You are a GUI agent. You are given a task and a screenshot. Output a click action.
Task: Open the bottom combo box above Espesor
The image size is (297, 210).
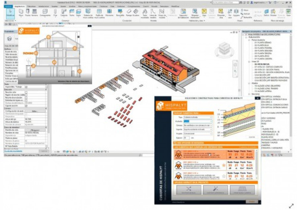coord(198,134)
